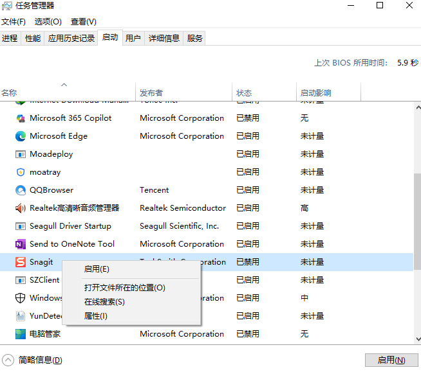
Task: Click the 启用(N) button
Action: point(391,360)
